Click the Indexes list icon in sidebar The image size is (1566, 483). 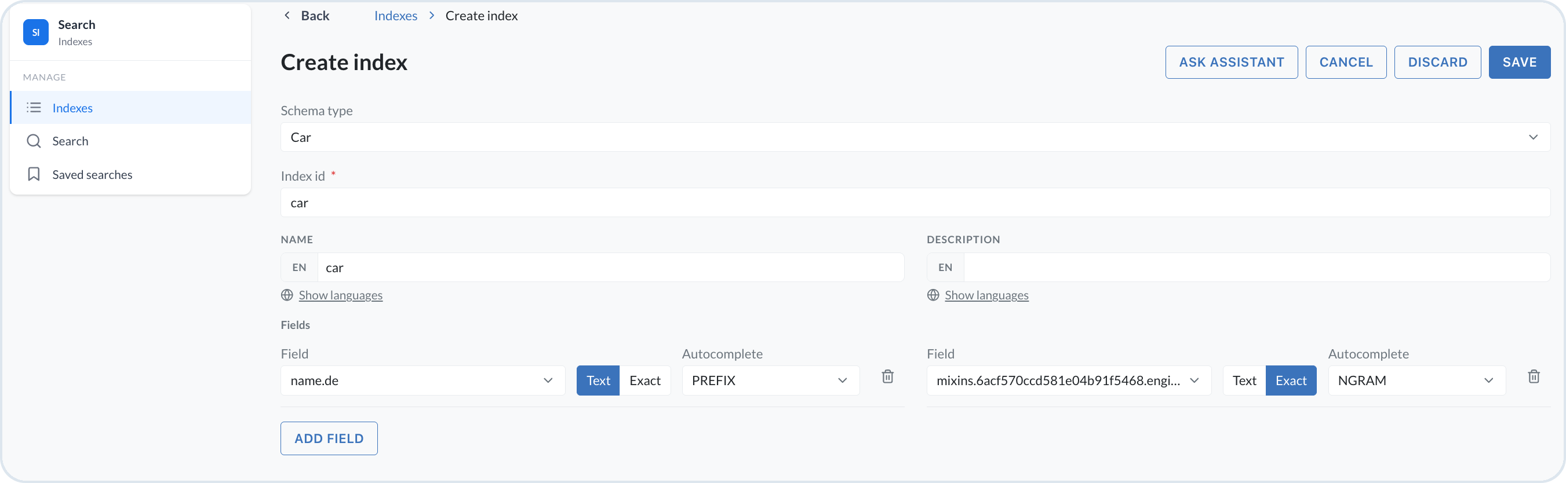pos(34,108)
